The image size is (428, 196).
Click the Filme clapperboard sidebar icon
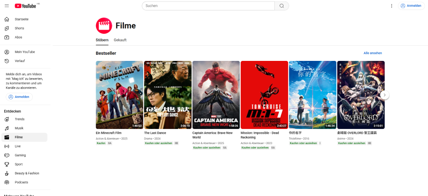(x=7, y=137)
